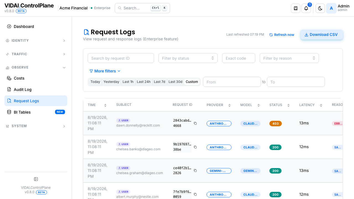Copy request ID 9b197697
The width and height of the screenshot is (354, 199).
(x=195, y=147)
